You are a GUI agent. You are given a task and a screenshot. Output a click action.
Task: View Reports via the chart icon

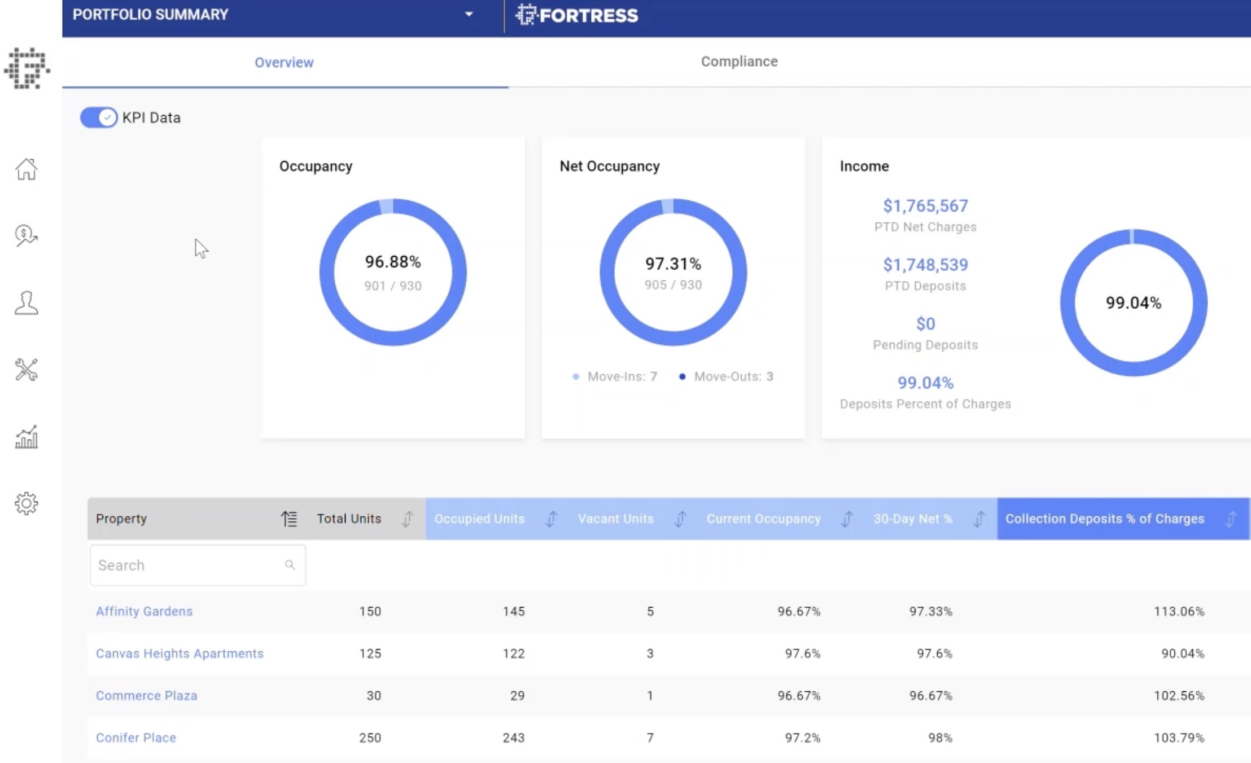[x=26, y=437]
